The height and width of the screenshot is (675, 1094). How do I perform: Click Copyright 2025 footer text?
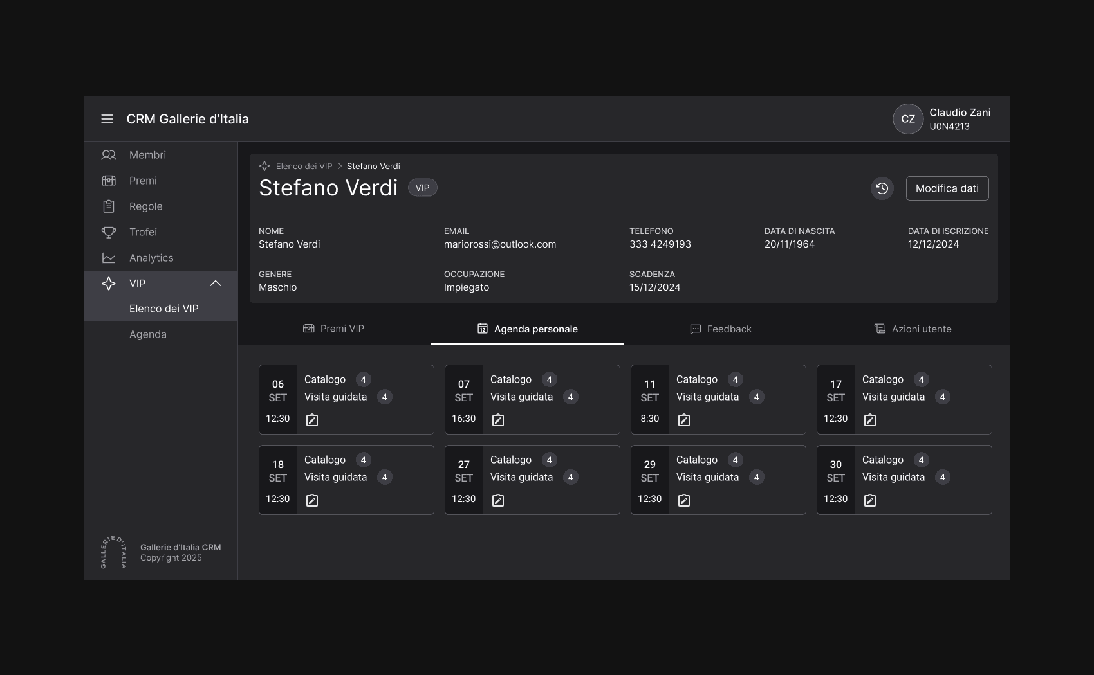coord(171,558)
